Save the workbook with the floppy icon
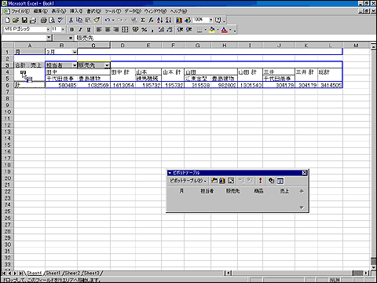 click(x=24, y=20)
